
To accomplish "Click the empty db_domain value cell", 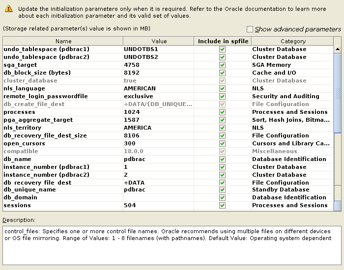I will coord(159,198).
